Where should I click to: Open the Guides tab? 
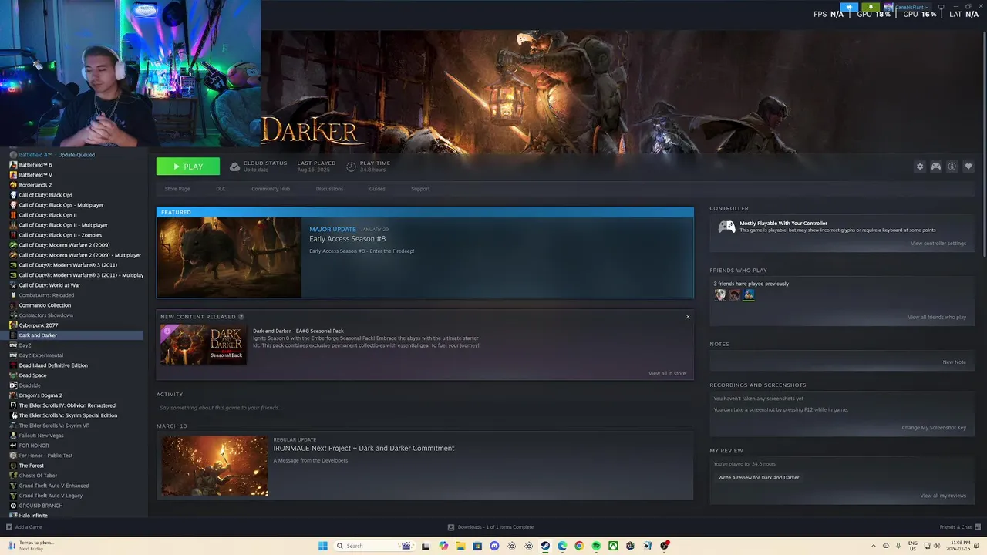(377, 189)
